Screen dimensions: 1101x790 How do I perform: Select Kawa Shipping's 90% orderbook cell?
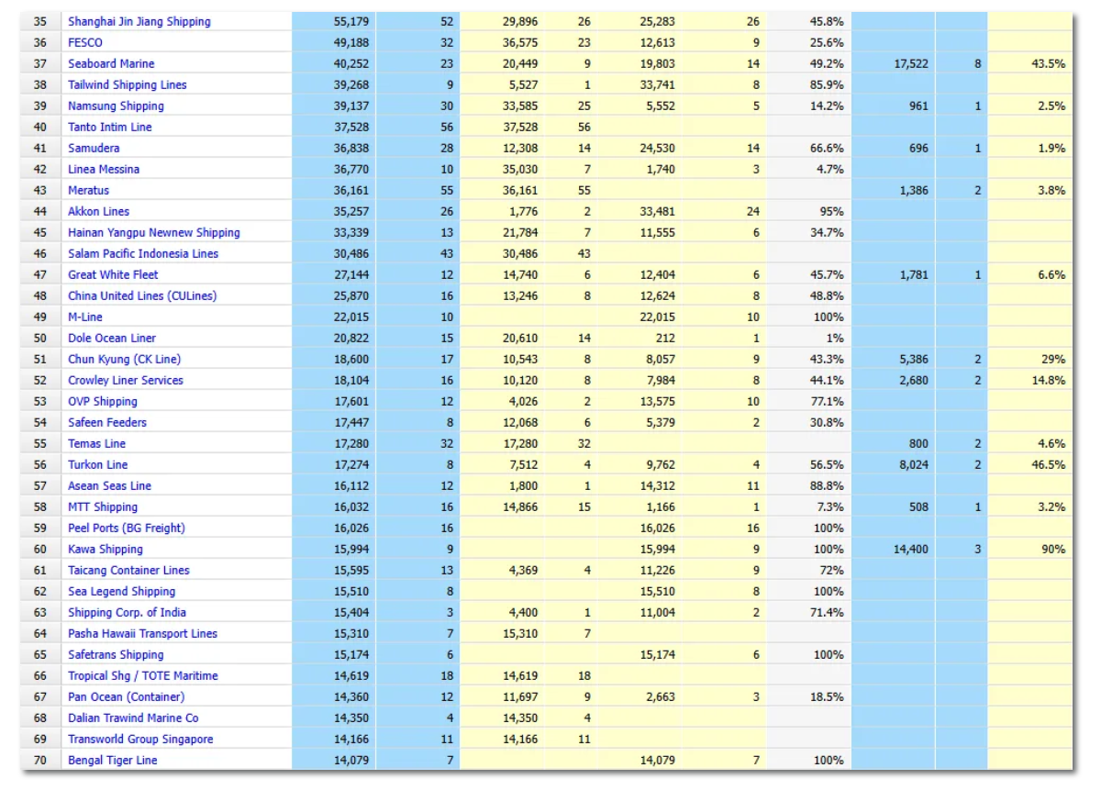pyautogui.click(x=1051, y=549)
